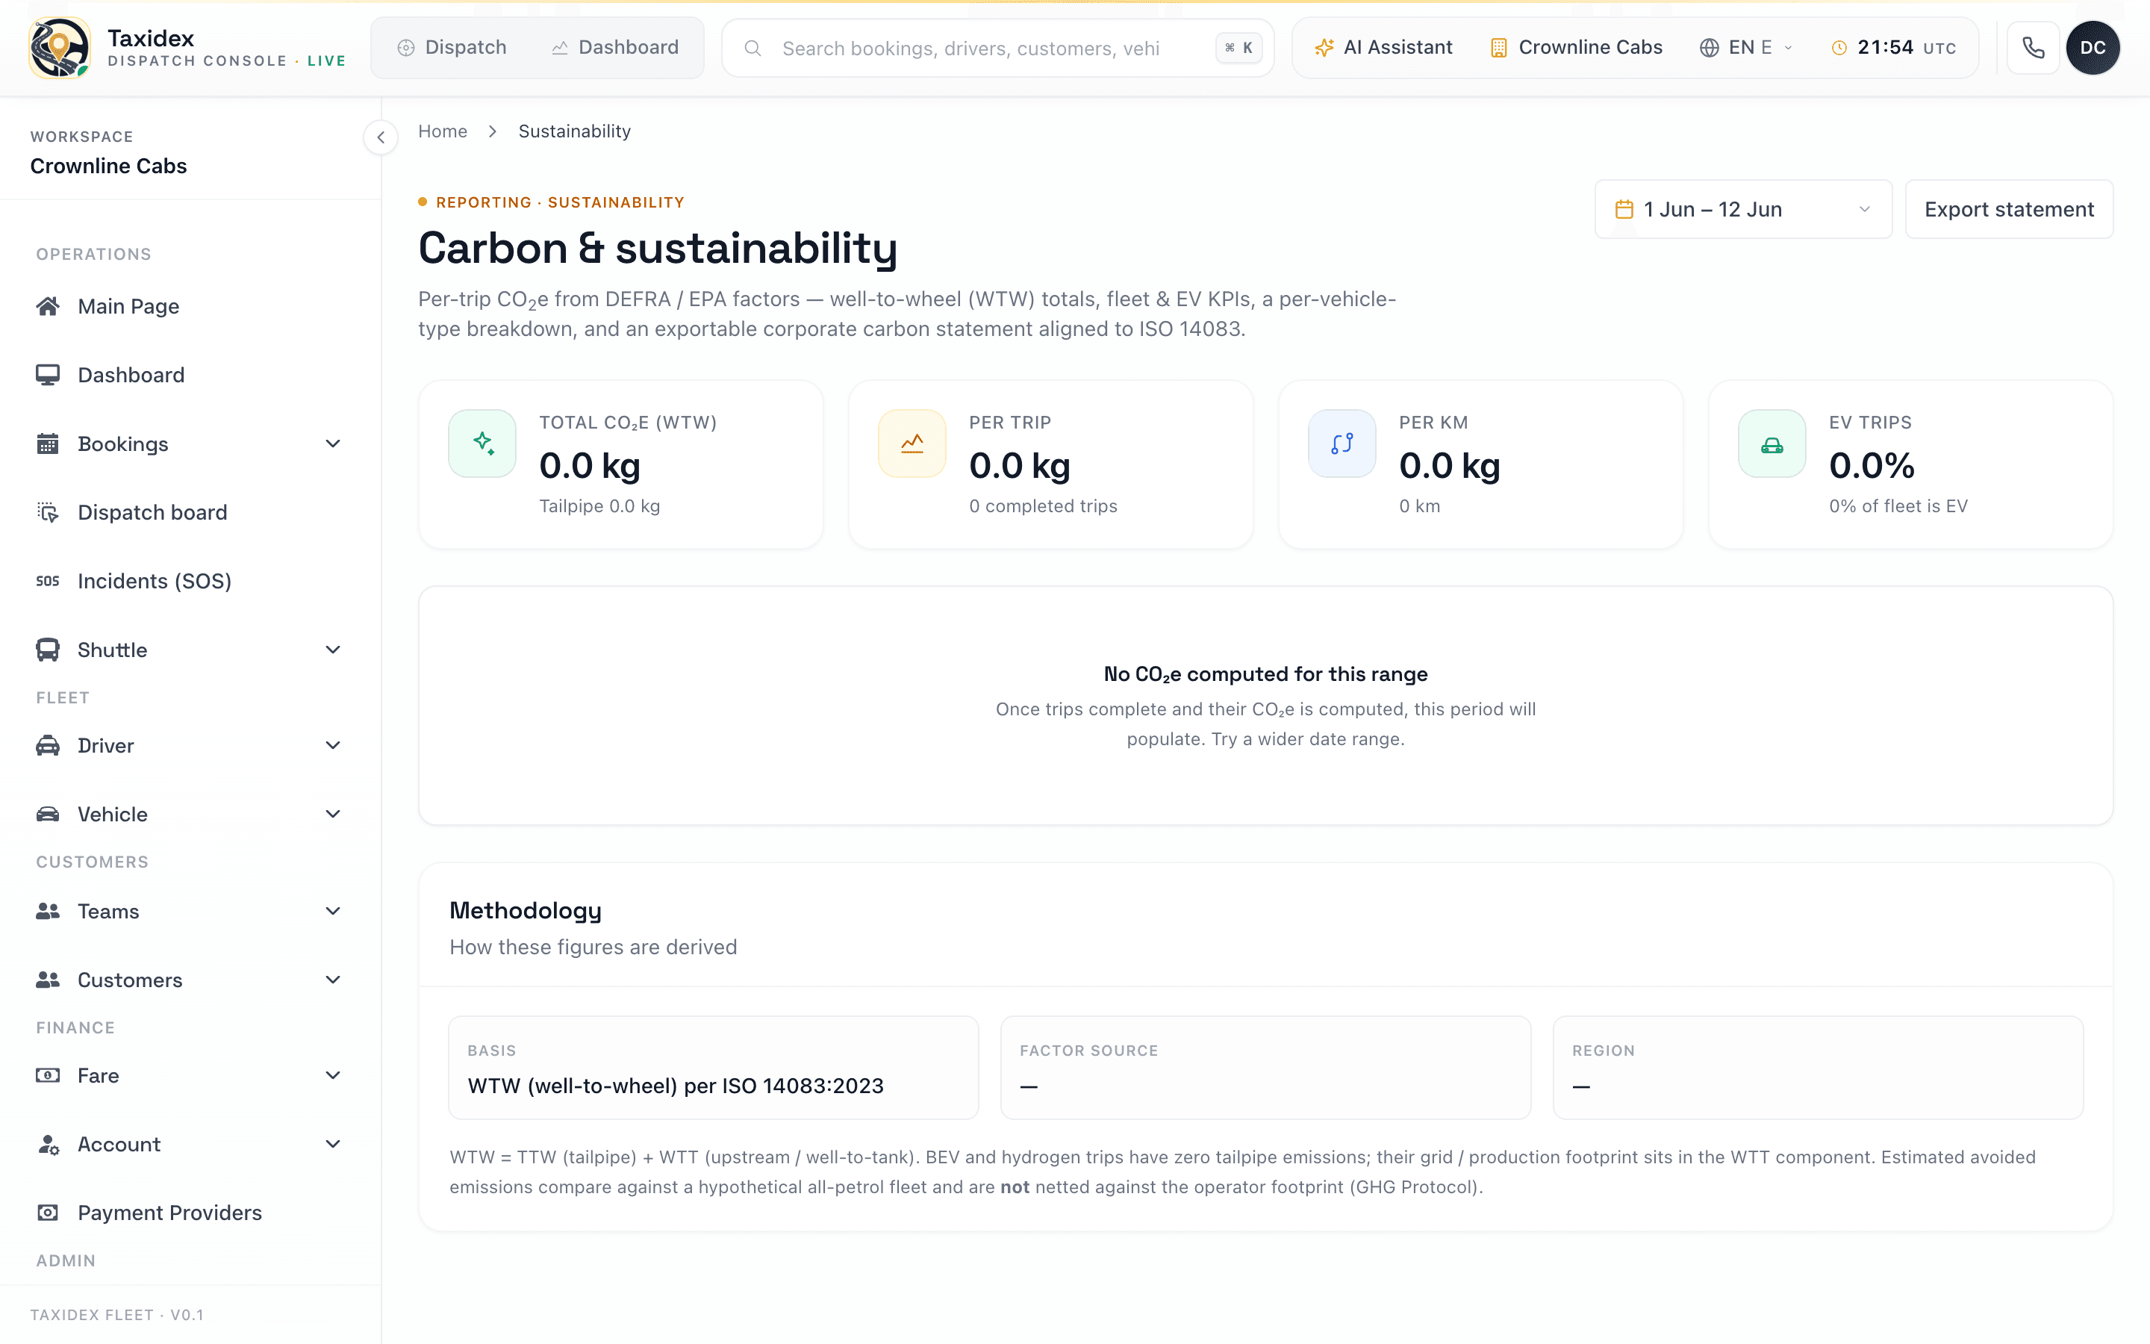2150x1344 pixels.
Task: Open Incidents (SOS) menu item
Action: 190,582
